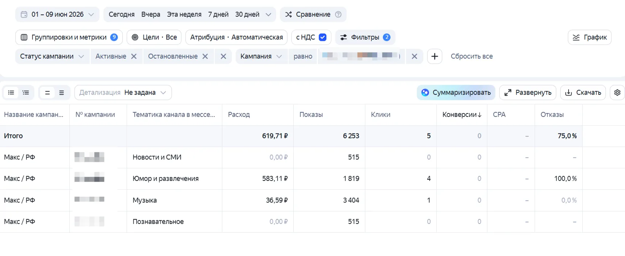Delete the whole Статус кампании filter
625x256 pixels.
click(x=223, y=56)
